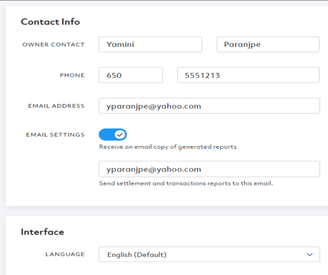Click "Receive an email copy of generated reports" text
Viewport: 328px width, 275px height.
pos(167,147)
